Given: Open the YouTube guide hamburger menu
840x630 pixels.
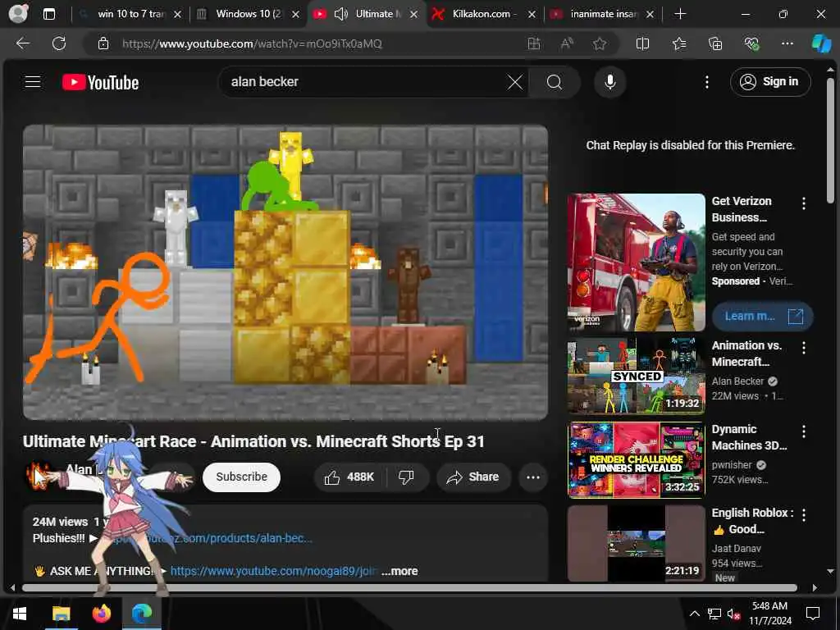Looking at the screenshot, I should [x=33, y=82].
